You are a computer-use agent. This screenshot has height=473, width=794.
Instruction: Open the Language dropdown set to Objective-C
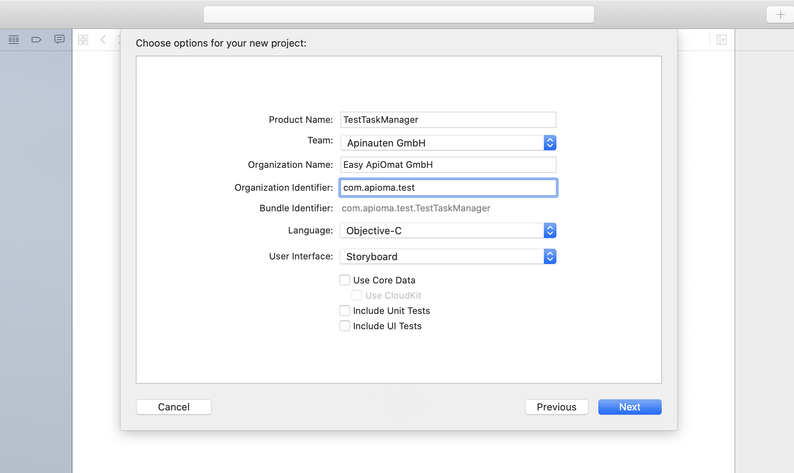point(448,231)
